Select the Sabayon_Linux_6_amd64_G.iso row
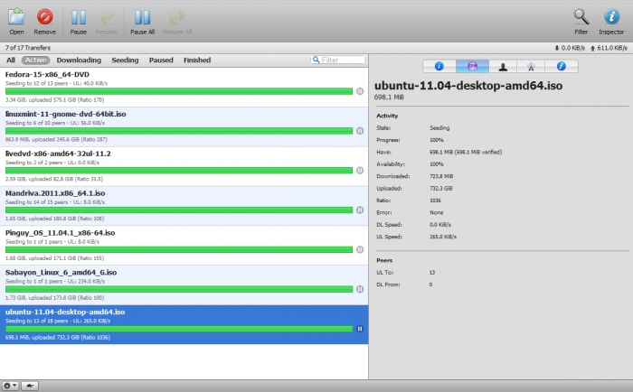The width and height of the screenshot is (633, 392). [x=184, y=285]
